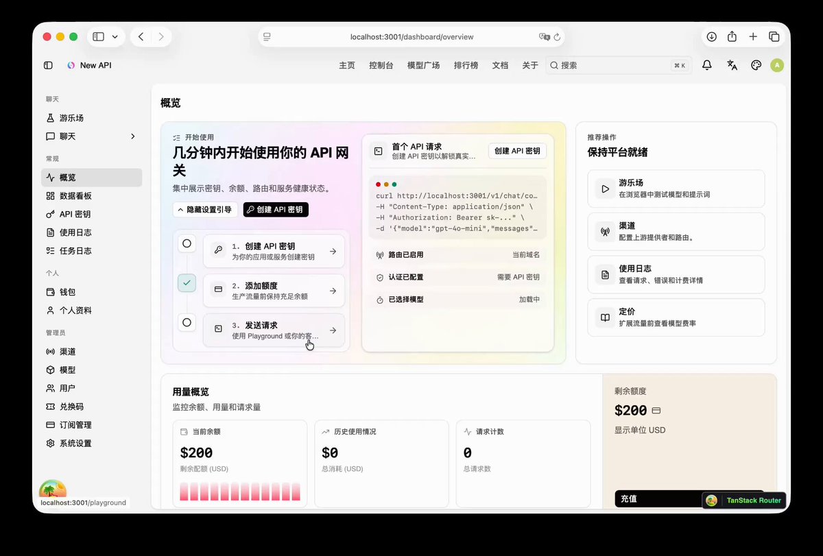The height and width of the screenshot is (556, 823).
Task: Go to the 主页 nav item
Action: [x=347, y=66]
